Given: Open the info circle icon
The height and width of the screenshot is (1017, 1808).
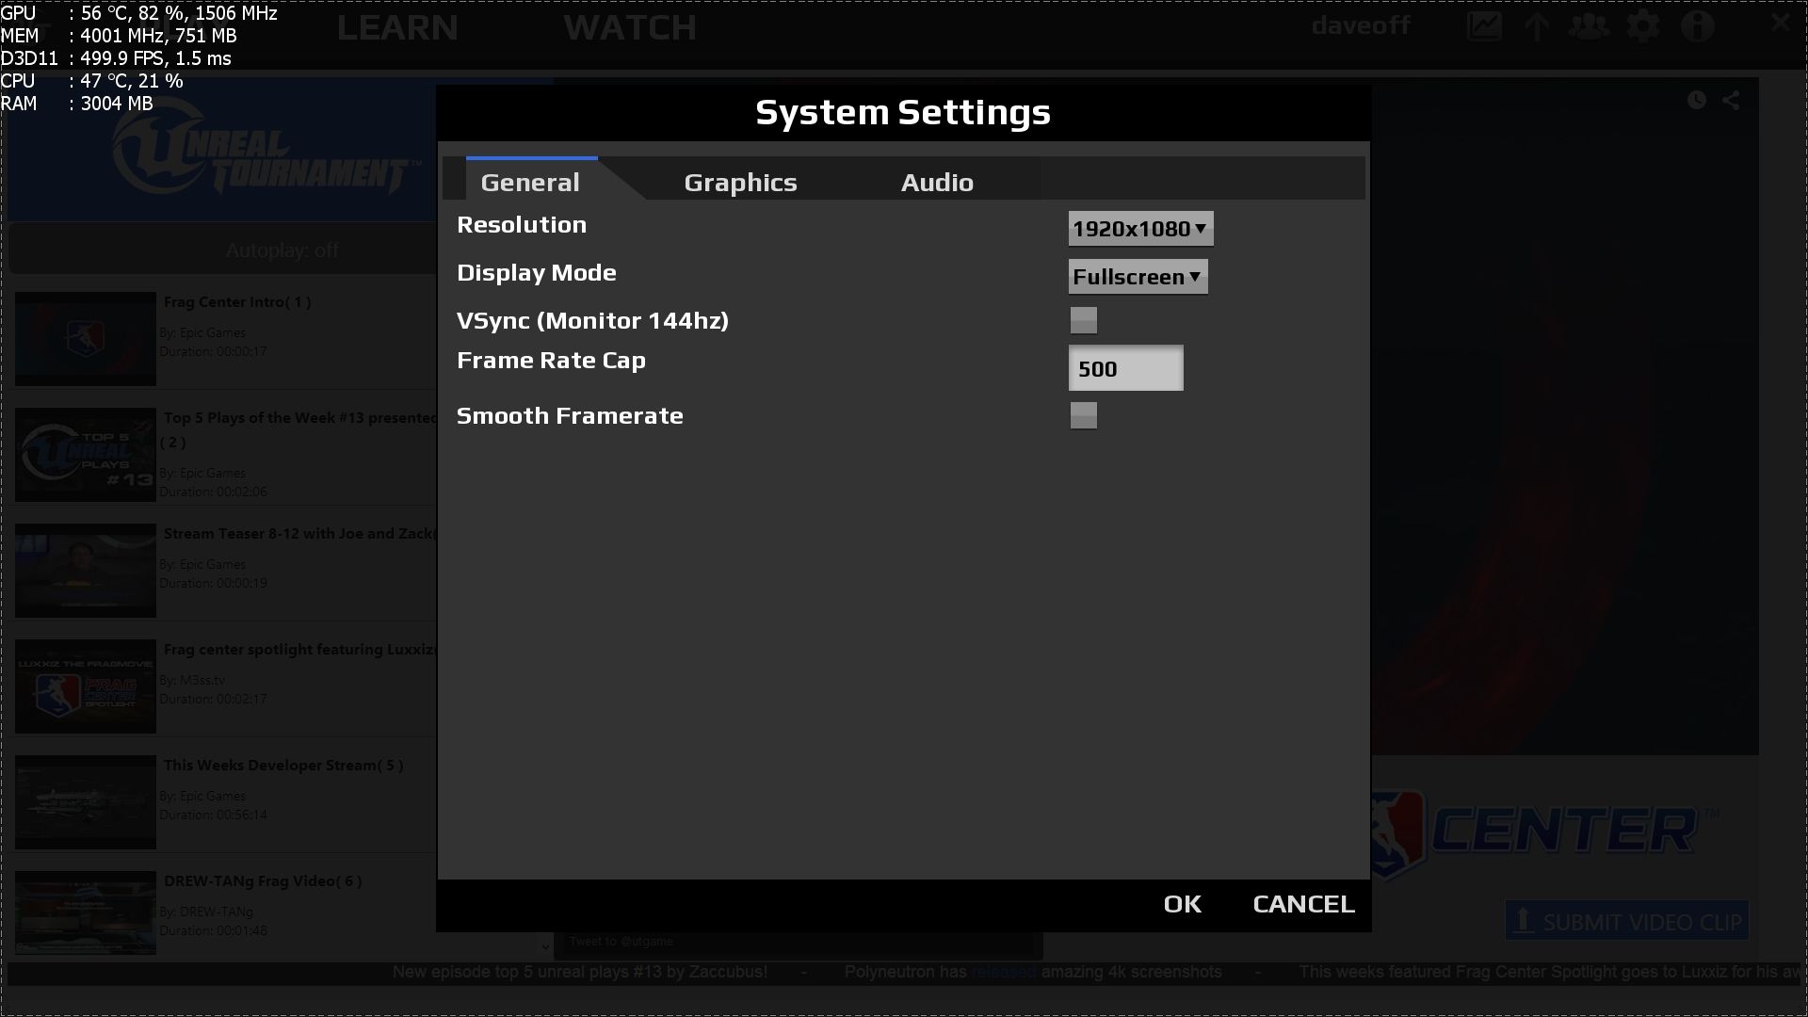Looking at the screenshot, I should coord(1698,26).
